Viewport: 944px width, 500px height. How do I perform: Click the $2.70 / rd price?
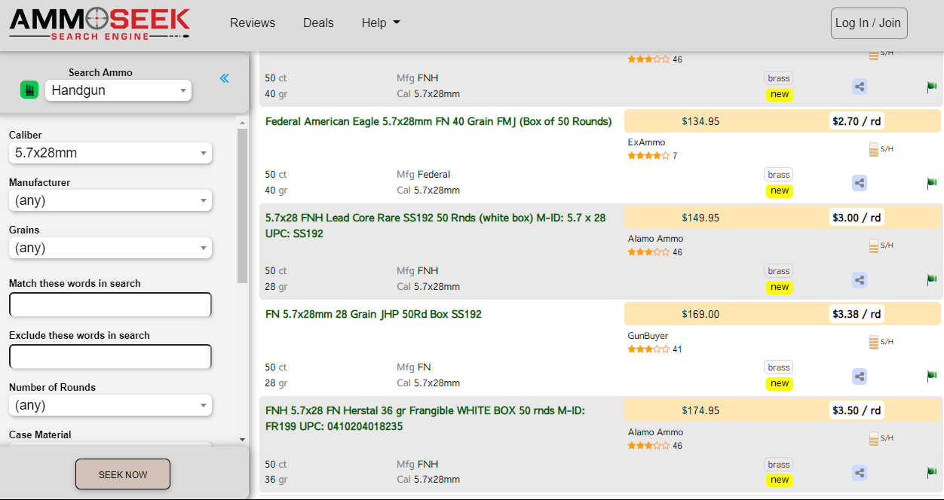pos(857,121)
